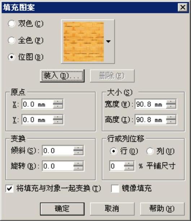Image resolution: width=191 pixels, height=221 pixels.
Task: Click the origin Y spinner arrows
Action: coord(58,120)
